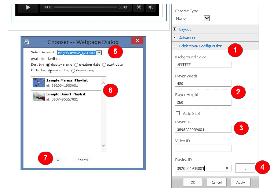Select Sample Smart Playlist thumbnail

[x=38, y=97]
